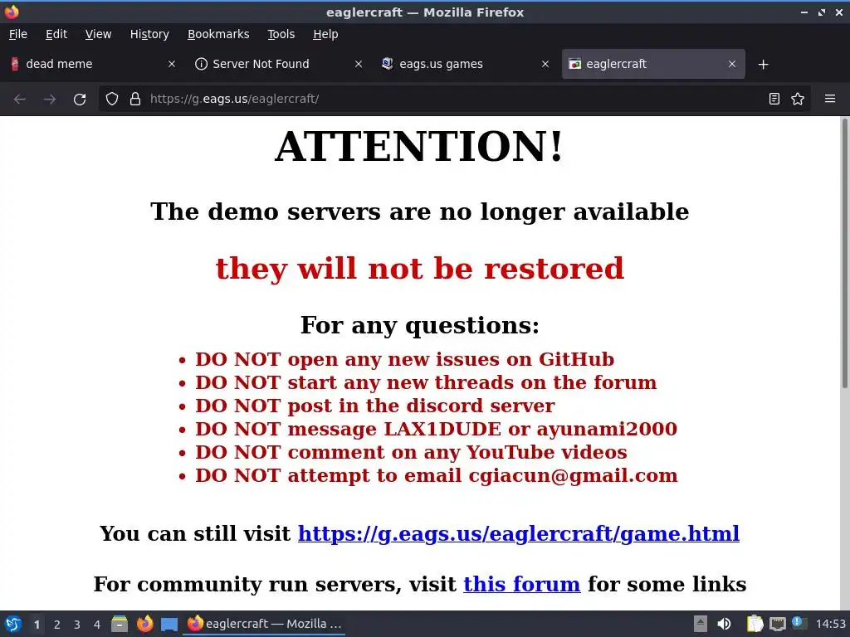This screenshot has height=637, width=850.
Task: Reload the current page
Action: point(80,100)
